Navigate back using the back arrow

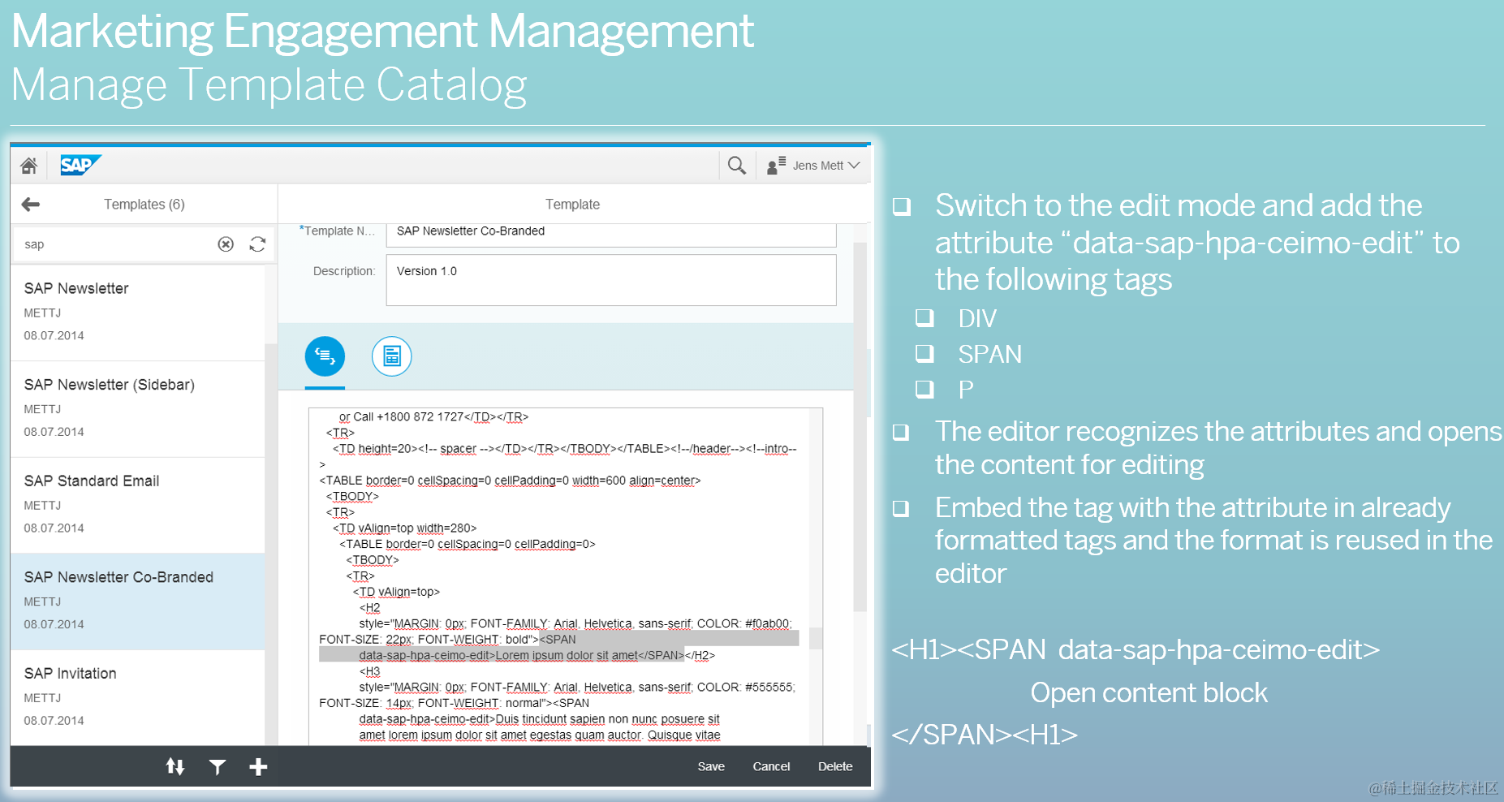(30, 204)
